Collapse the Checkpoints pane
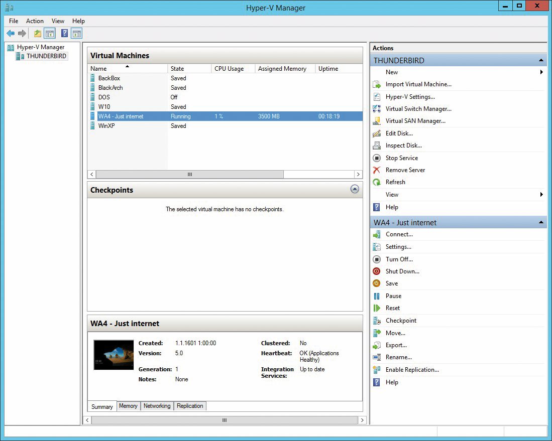552x441 pixels. click(x=355, y=189)
